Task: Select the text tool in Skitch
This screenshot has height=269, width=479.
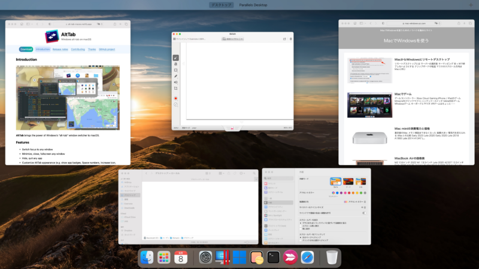Action: click(x=175, y=64)
